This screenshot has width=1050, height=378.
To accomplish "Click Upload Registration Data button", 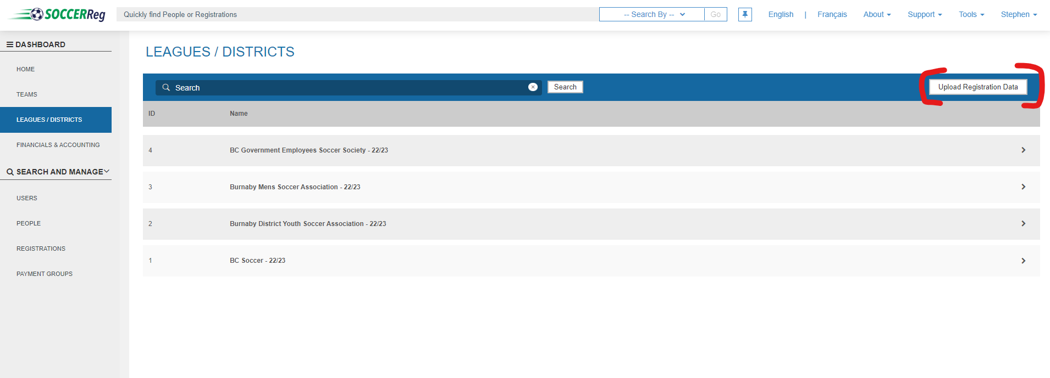I will coord(977,87).
